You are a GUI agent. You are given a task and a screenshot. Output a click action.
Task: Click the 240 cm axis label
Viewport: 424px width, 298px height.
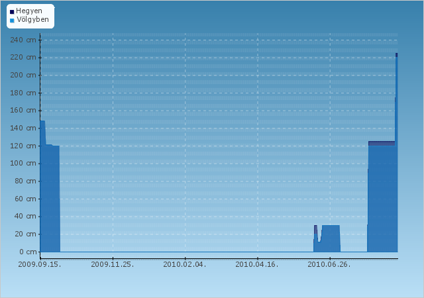pos(23,40)
